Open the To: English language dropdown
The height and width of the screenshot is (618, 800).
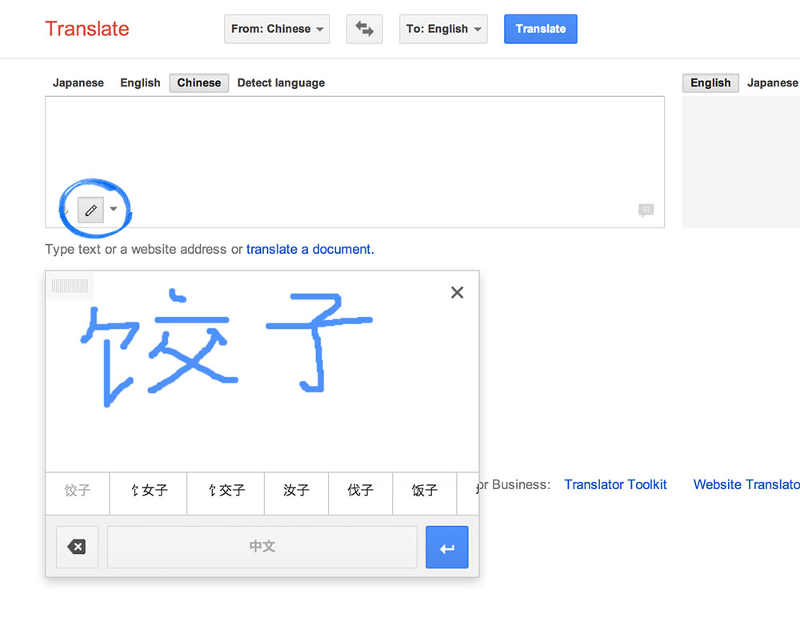click(x=443, y=29)
